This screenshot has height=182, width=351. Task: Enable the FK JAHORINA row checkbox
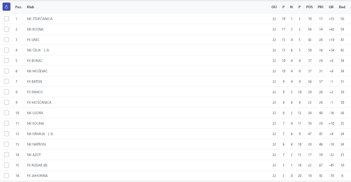pyautogui.click(x=7, y=175)
